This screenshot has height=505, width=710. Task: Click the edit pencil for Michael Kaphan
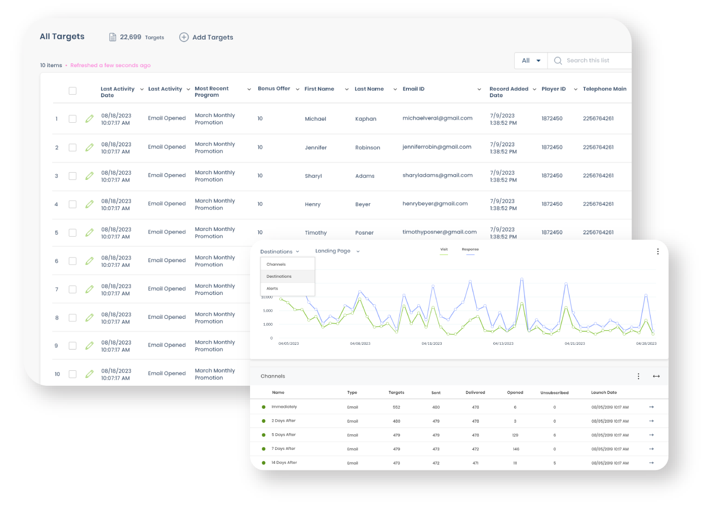pos(90,119)
